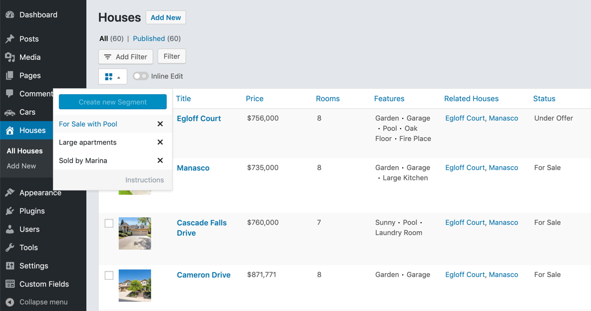The height and width of the screenshot is (311, 591).
Task: Open the Instructions link
Action: 145,180
